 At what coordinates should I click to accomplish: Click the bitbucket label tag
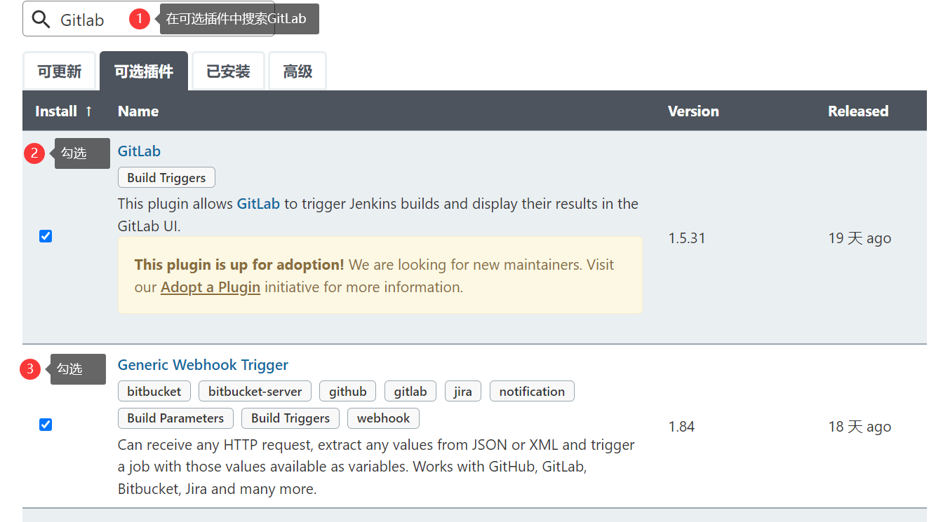154,391
